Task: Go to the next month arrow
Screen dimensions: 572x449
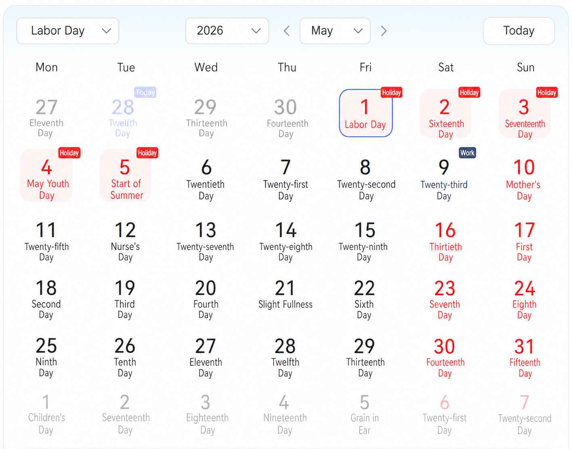Action: pos(384,31)
